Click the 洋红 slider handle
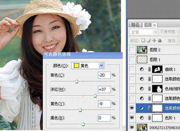Viewport: 180px width, 131px height. 95,96
